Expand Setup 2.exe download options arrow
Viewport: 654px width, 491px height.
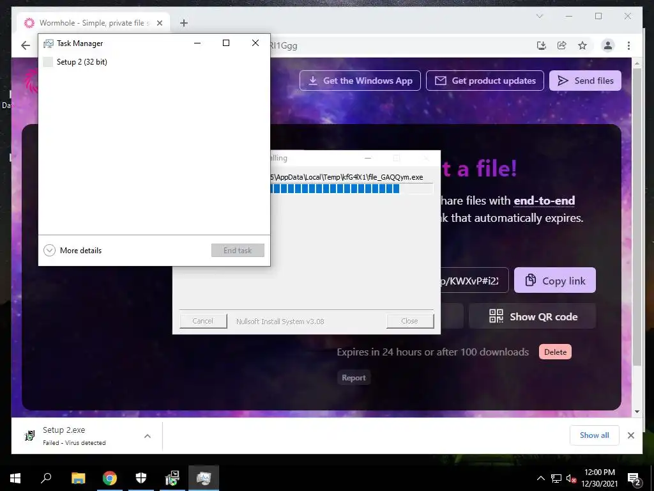(x=148, y=436)
